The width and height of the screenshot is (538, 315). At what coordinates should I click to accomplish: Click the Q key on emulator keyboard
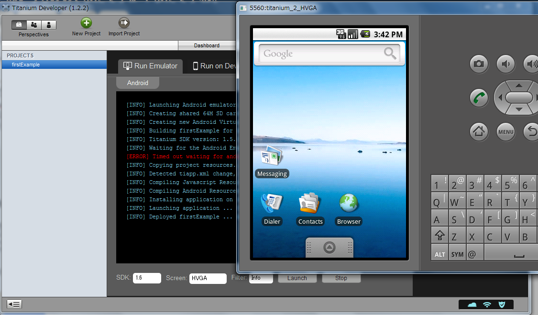click(440, 201)
